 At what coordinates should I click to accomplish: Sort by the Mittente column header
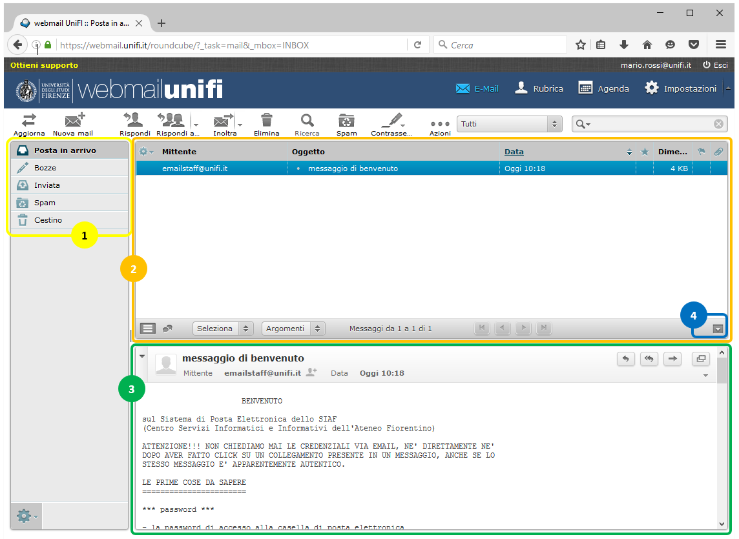[179, 152]
